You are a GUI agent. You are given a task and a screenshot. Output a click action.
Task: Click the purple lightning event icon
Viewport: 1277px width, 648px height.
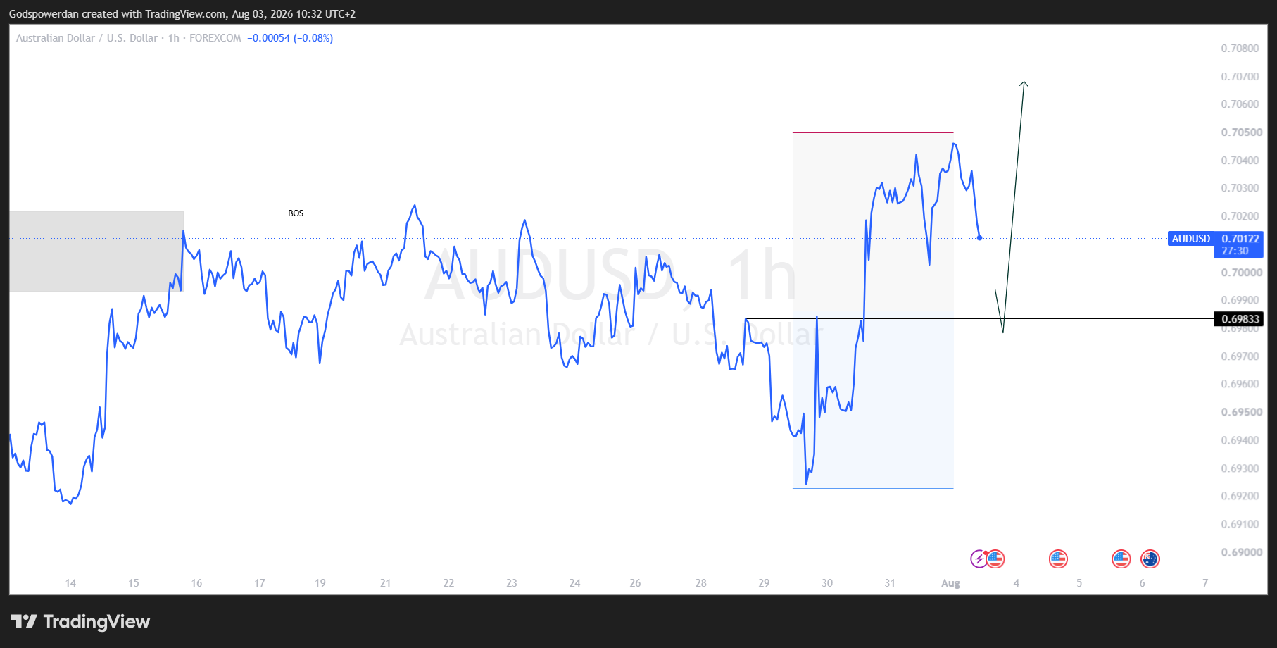979,559
